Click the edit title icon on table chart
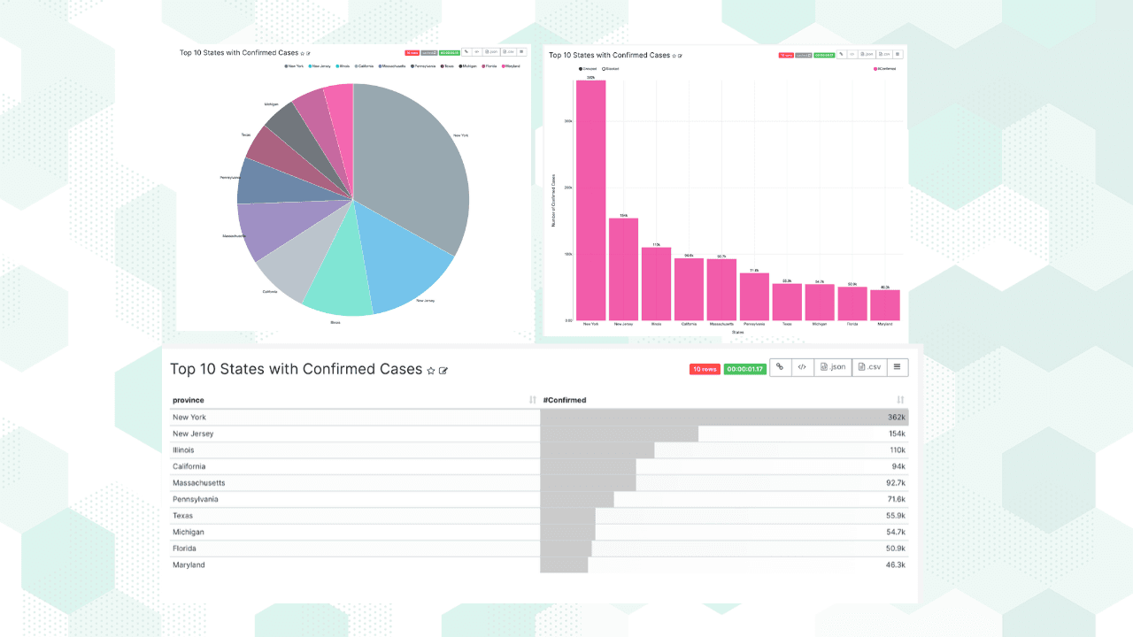The height and width of the screenshot is (637, 1133). pyautogui.click(x=443, y=371)
